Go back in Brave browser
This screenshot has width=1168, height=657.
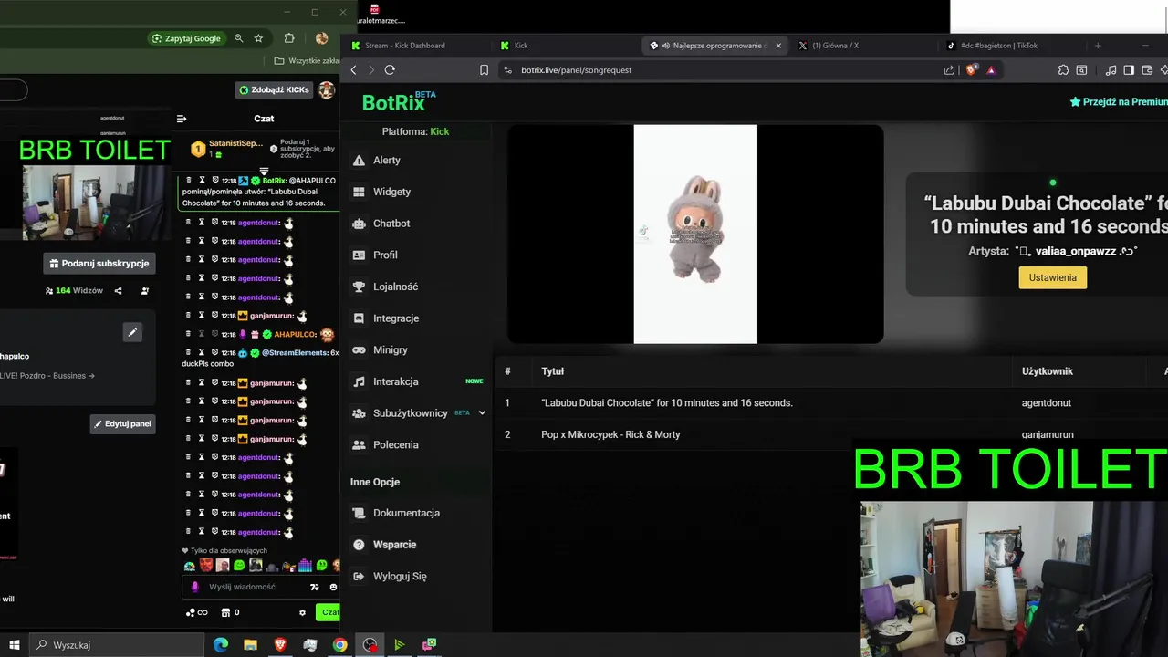click(354, 70)
